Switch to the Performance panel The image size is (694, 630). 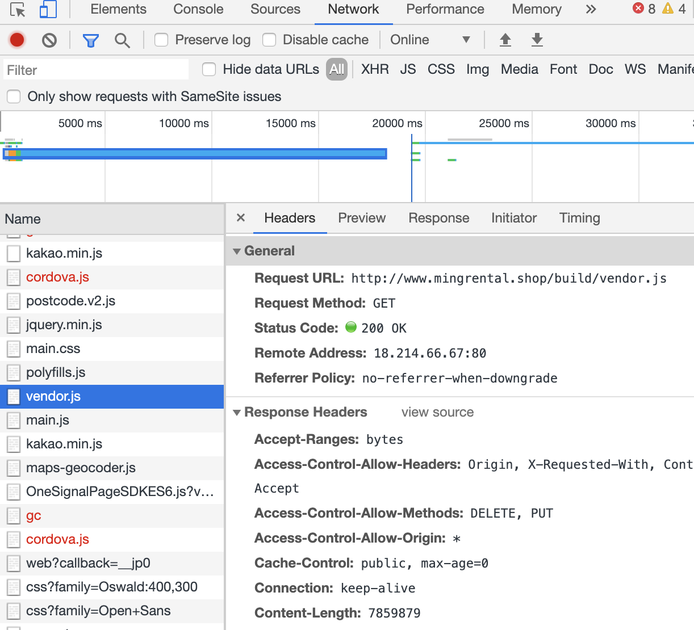point(445,9)
